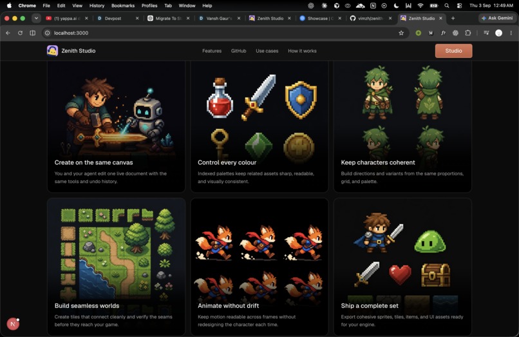Viewport: 519px width, 337px height.
Task: Go back with the back arrow
Action: tap(8, 33)
